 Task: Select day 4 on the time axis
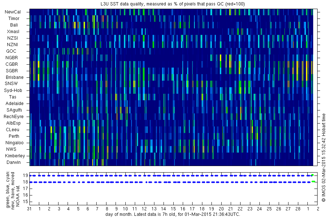coord(68,209)
